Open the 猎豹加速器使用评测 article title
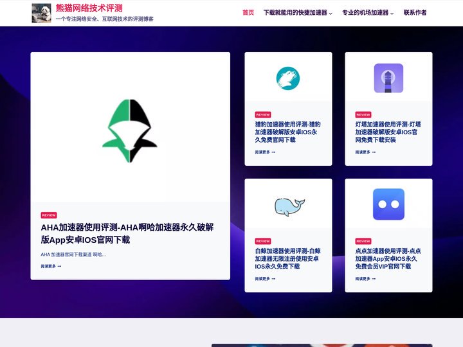The image size is (463, 347). click(287, 132)
